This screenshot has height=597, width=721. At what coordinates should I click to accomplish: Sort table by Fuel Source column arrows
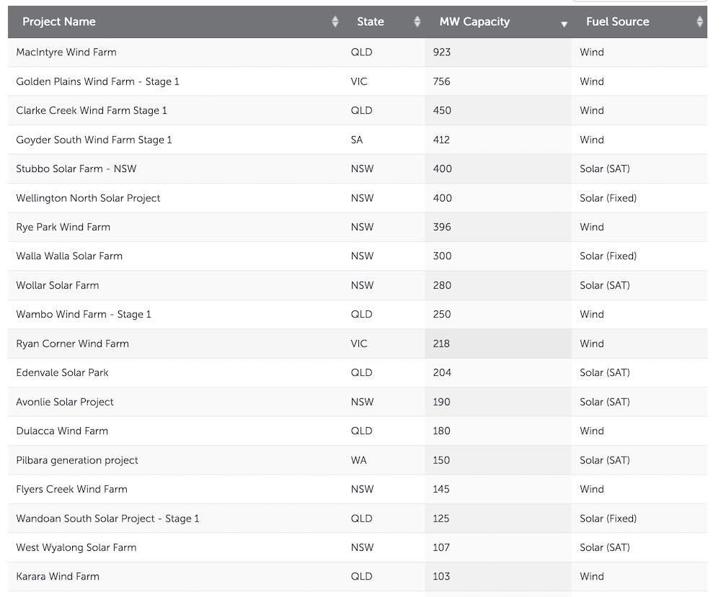[x=699, y=22]
